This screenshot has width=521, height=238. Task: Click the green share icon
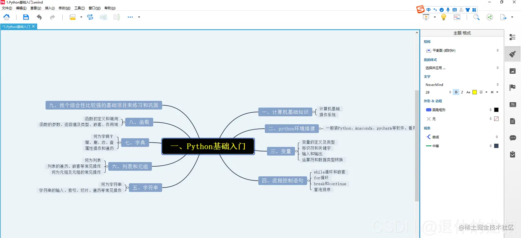click(x=490, y=17)
